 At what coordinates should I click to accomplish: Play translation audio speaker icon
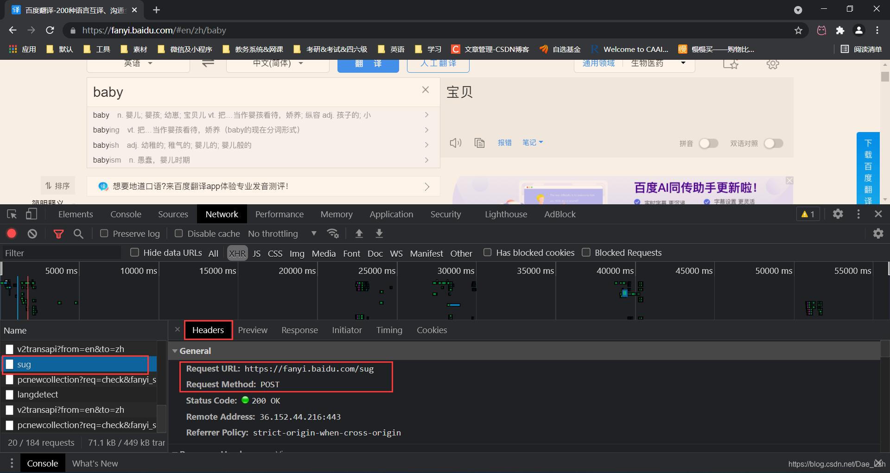456,143
